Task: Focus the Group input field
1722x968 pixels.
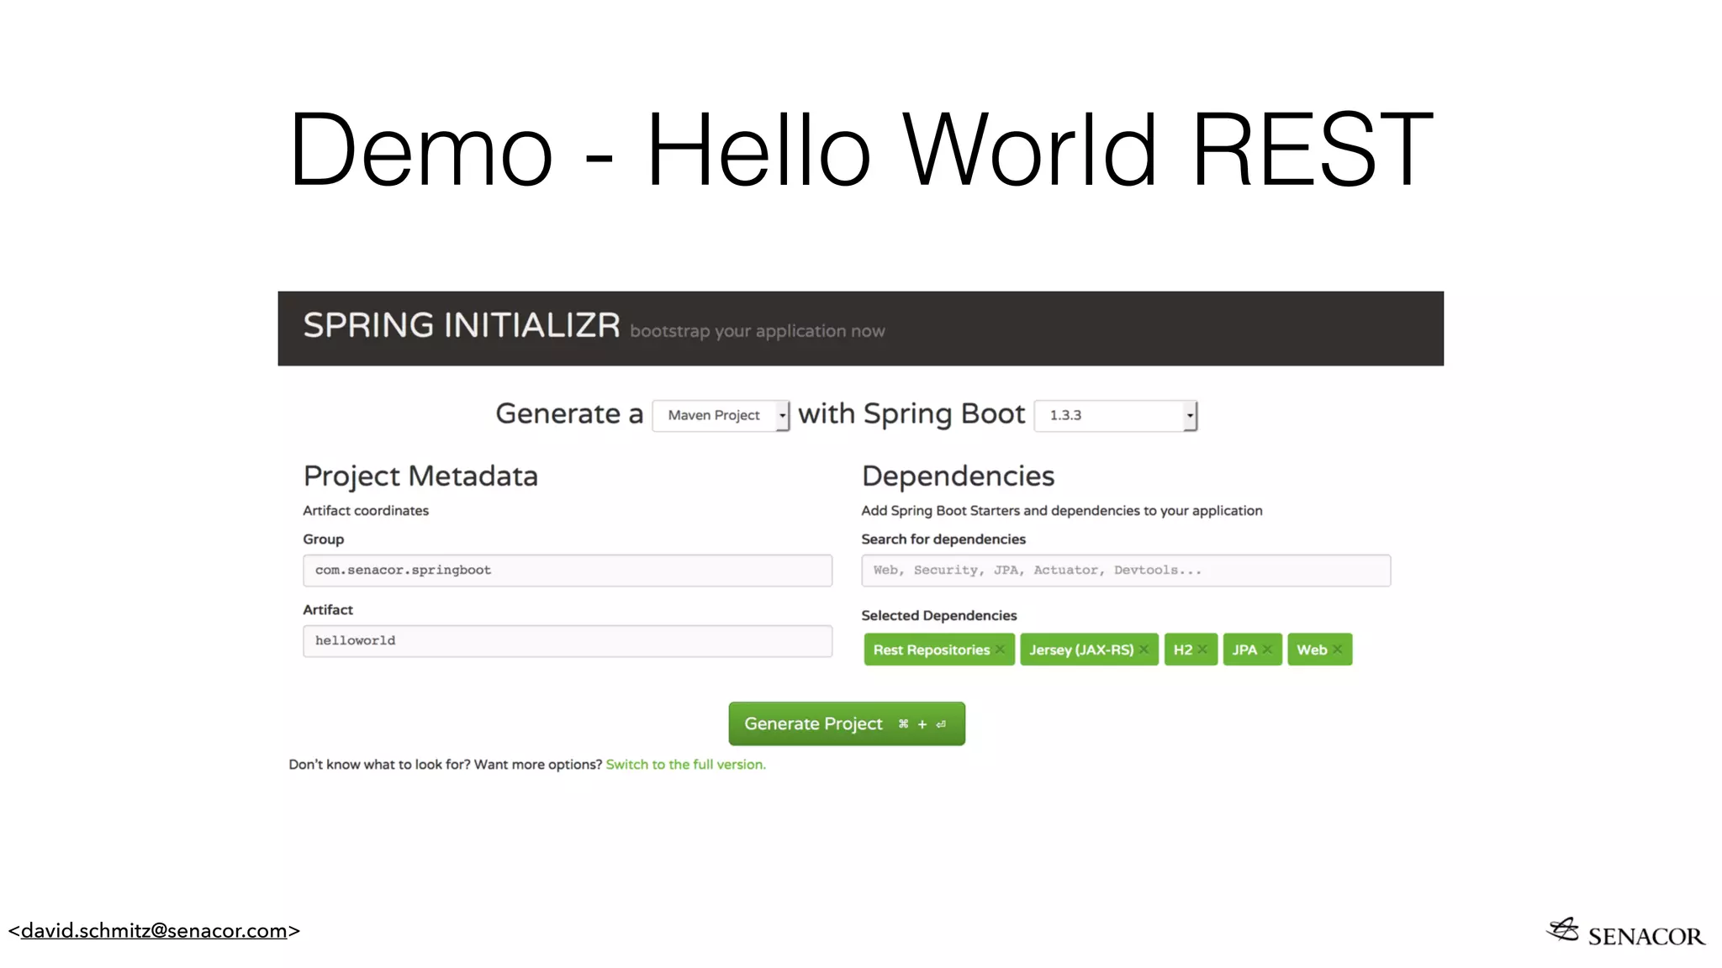Action: point(567,571)
